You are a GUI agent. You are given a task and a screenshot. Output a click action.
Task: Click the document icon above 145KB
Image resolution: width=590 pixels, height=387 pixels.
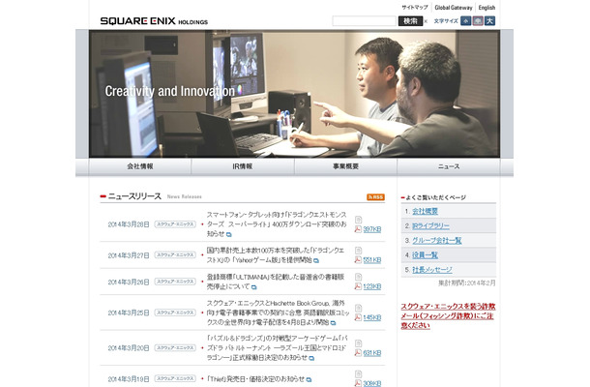tap(358, 308)
